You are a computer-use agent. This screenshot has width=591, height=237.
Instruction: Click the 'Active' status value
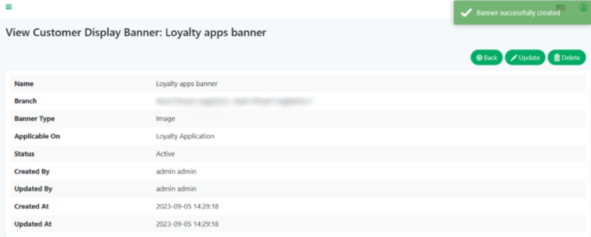pyautogui.click(x=165, y=154)
